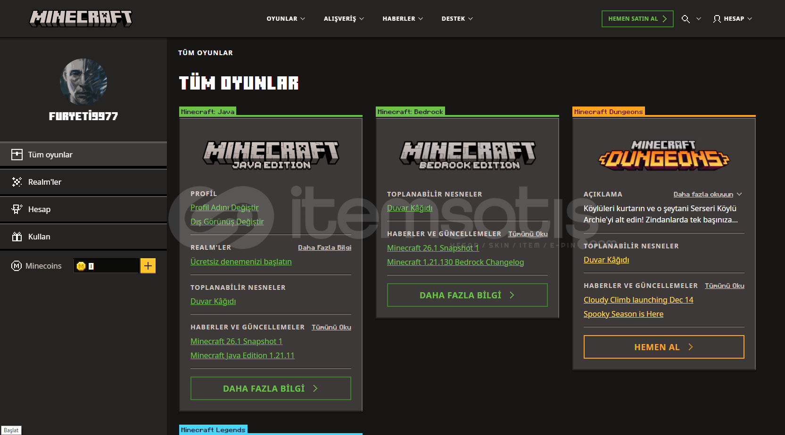
Task: Open Duvar Kâğıdı link in Bedrock card
Action: coord(410,208)
